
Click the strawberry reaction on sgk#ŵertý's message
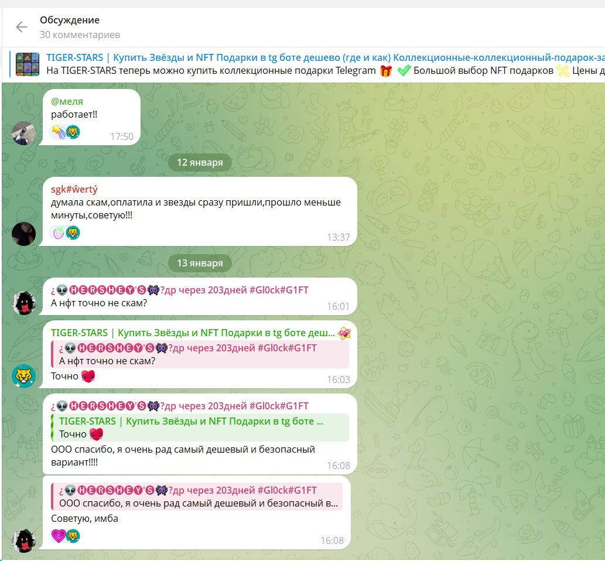click(59, 233)
